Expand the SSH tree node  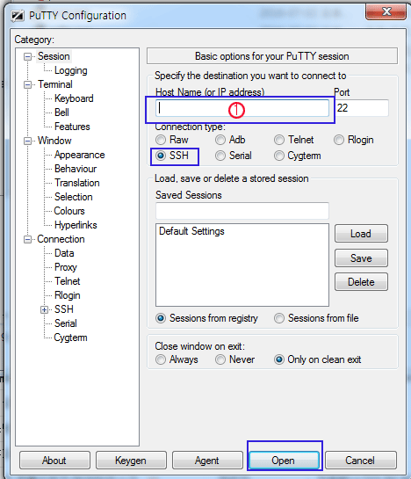point(44,309)
